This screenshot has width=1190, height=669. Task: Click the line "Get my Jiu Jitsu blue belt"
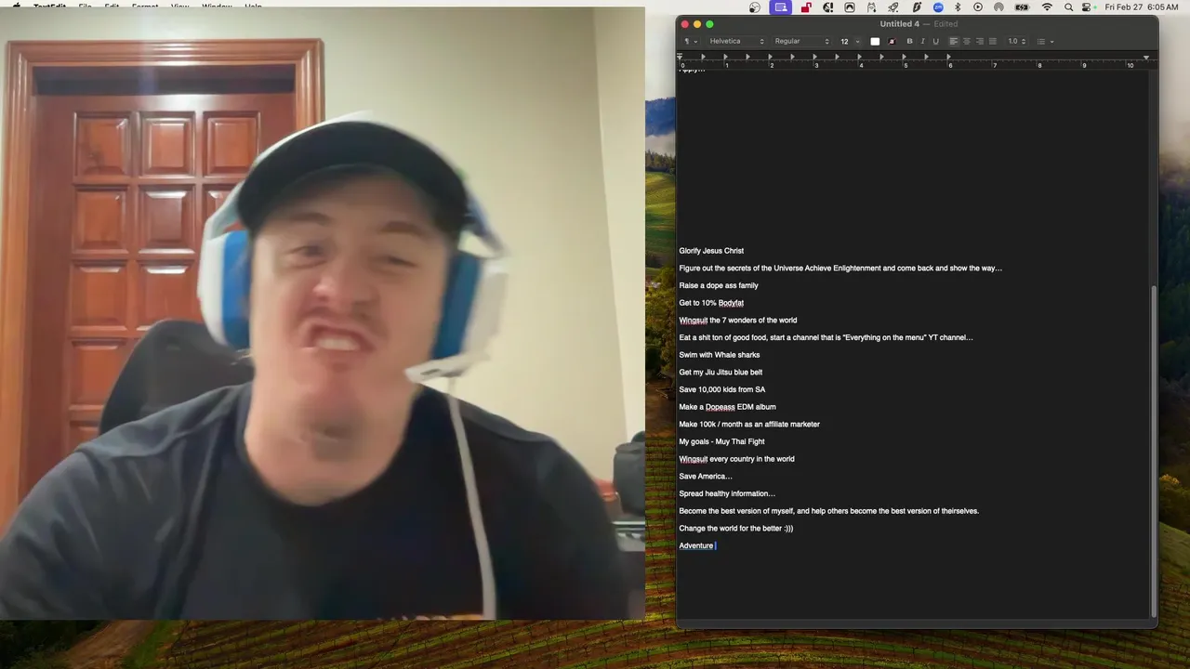point(721,373)
